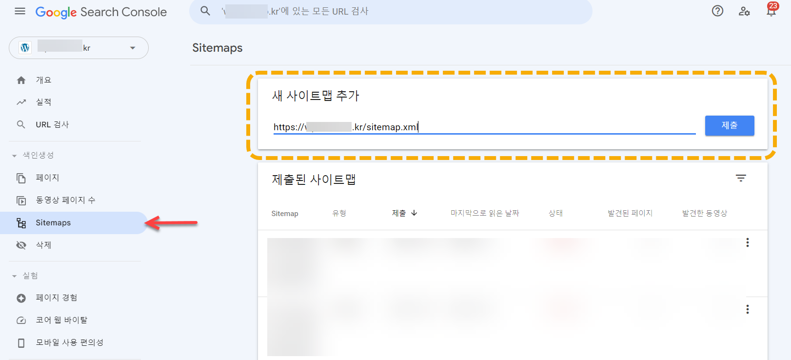
Task: Click the 제출 submit button
Action: 730,125
